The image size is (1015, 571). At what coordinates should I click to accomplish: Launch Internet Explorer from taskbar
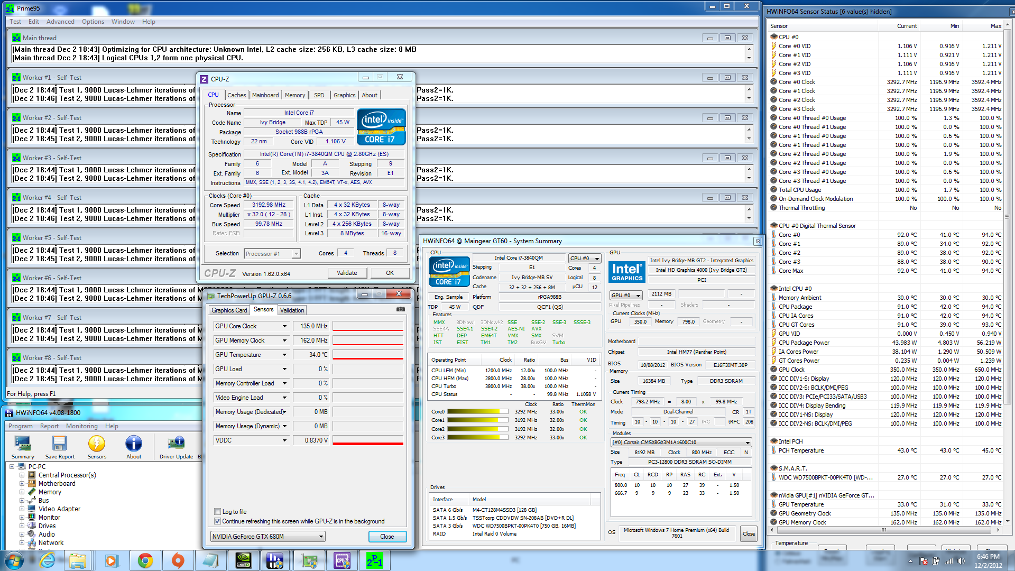48,560
